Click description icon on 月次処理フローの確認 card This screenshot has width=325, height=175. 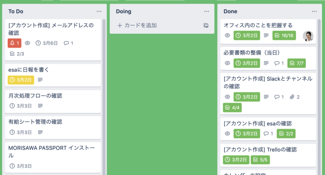[40, 106]
